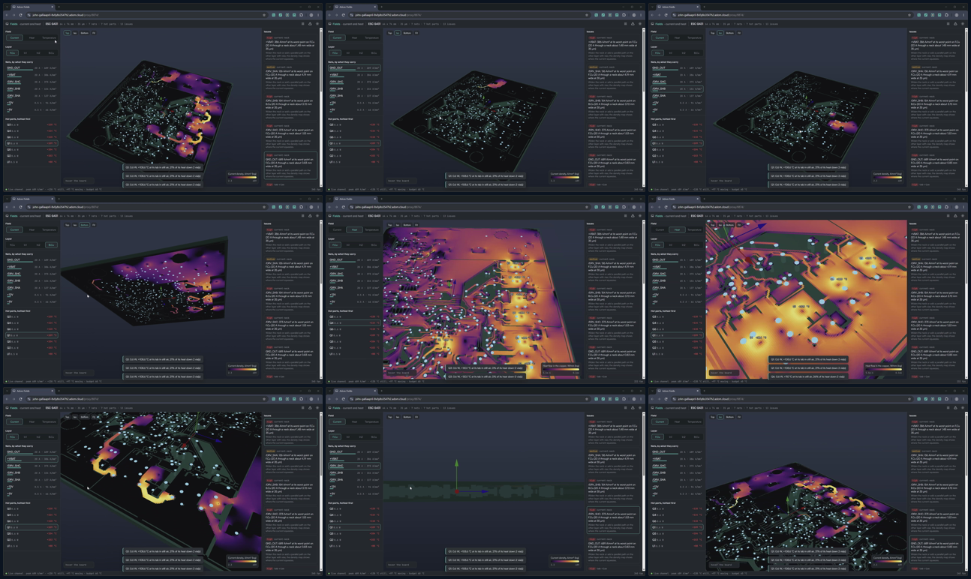The width and height of the screenshot is (971, 579).
Task: Select the In1 layer in the top-left window
Action: (26, 53)
